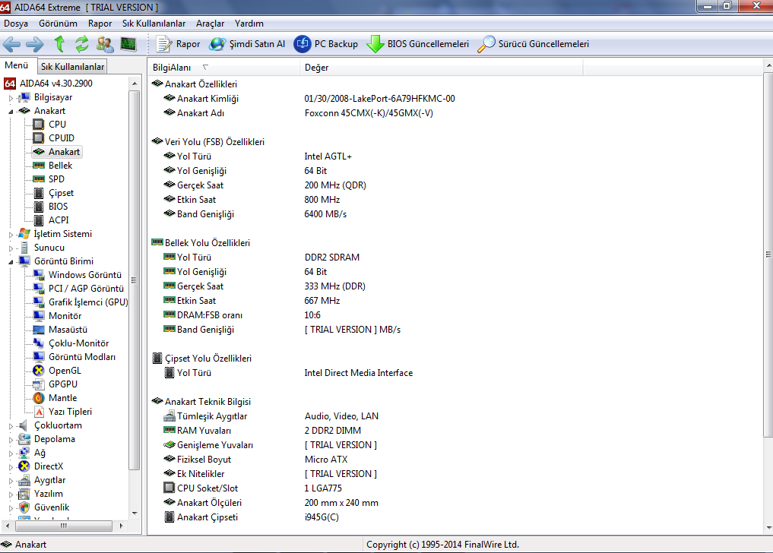Click the Anakart Kimliği row
Viewport: 773px width, 553px height.
pyautogui.click(x=456, y=99)
